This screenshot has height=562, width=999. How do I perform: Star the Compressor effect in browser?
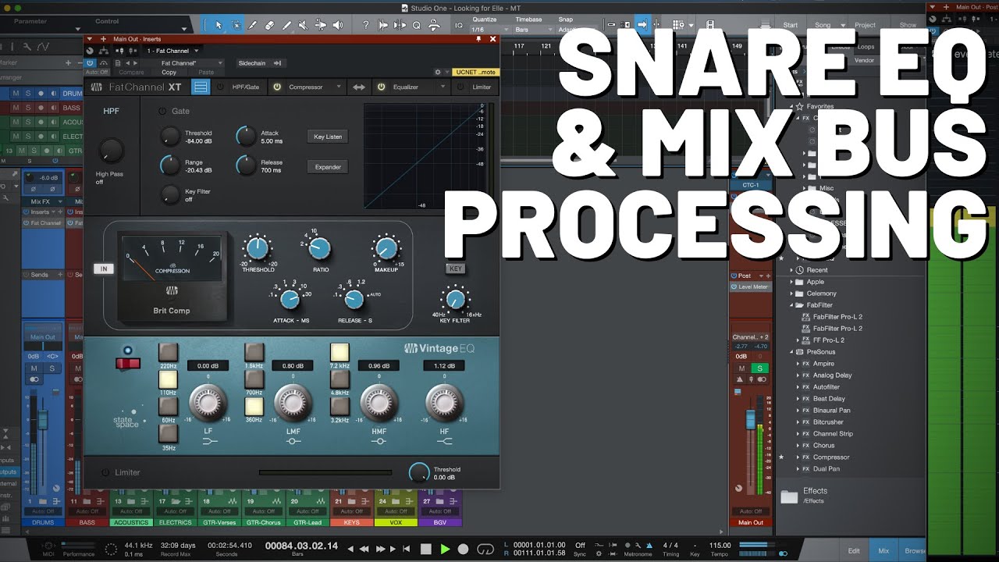click(781, 457)
